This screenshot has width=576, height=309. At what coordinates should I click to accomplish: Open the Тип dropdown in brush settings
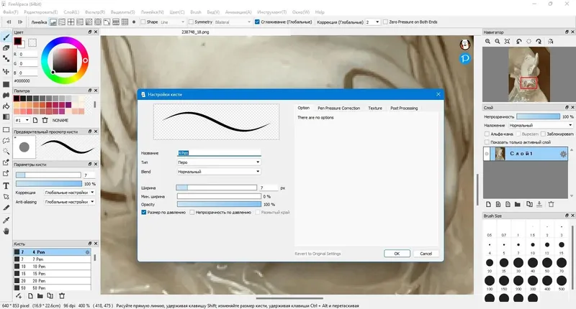219,162
